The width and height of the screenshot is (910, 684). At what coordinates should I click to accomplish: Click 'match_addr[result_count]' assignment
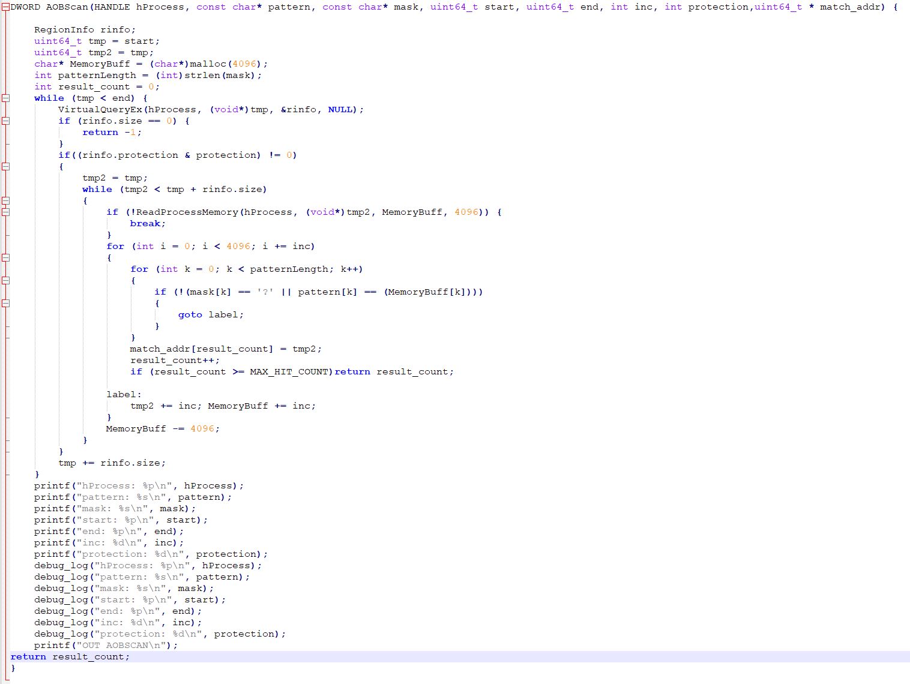point(201,349)
